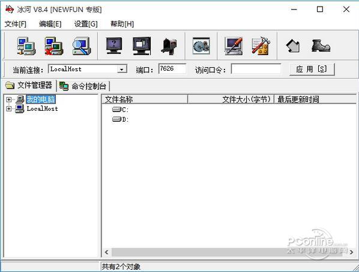This screenshot has height=272, width=359.
Task: Click the LocalHost text in connection combo box
Action: coord(65,69)
